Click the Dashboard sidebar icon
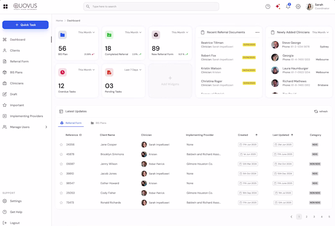335x226 pixels. pos(5,39)
